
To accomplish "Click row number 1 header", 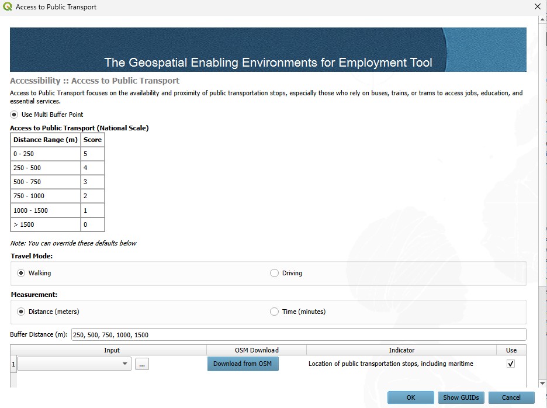I will click(x=13, y=364).
